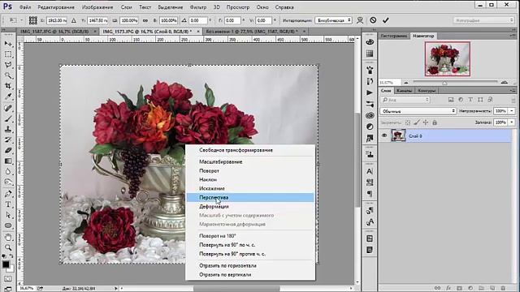Open the Интерполяция dropdown
Screen dimensions: 520x292
(333, 20)
